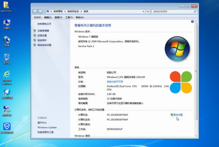Open the 工具(T) menu
This screenshot has height=147, width=219.
69,18
